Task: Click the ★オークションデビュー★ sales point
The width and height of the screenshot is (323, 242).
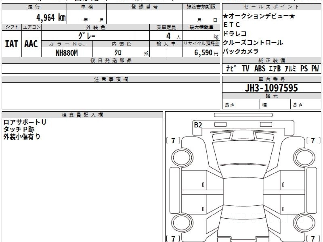Action: click(259, 16)
